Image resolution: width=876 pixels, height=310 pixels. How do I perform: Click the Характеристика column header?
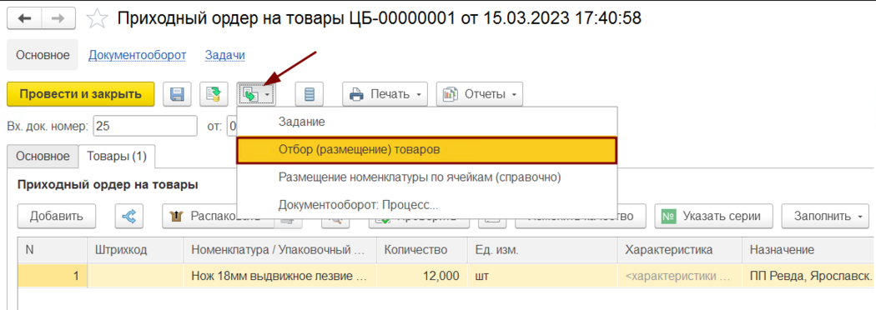(x=680, y=250)
